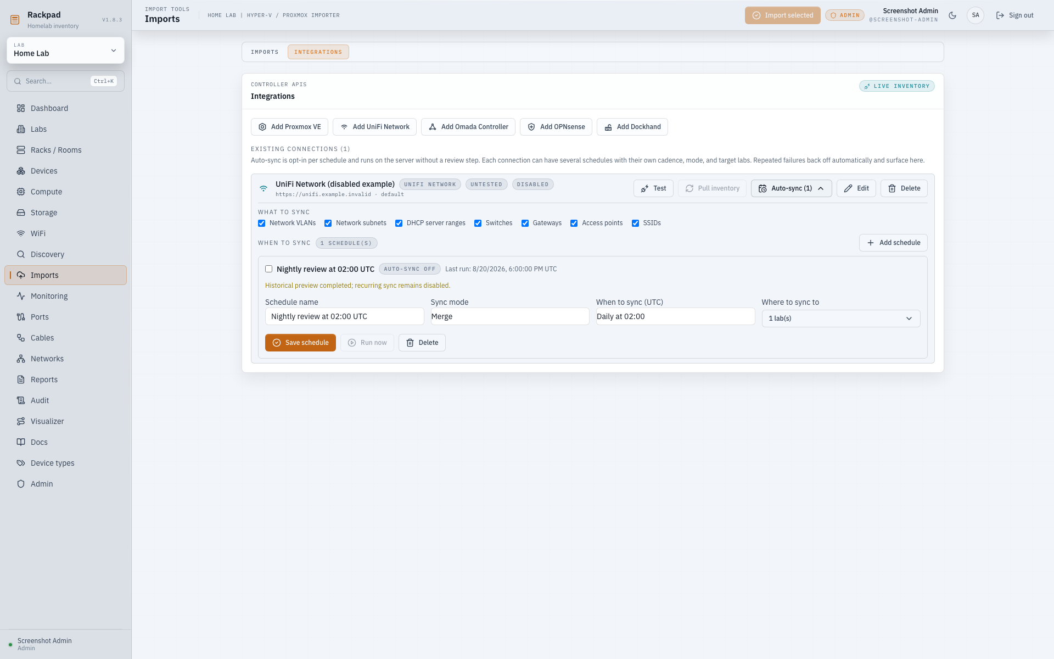Go to Devices page
The image size is (1054, 659).
coord(65,171)
